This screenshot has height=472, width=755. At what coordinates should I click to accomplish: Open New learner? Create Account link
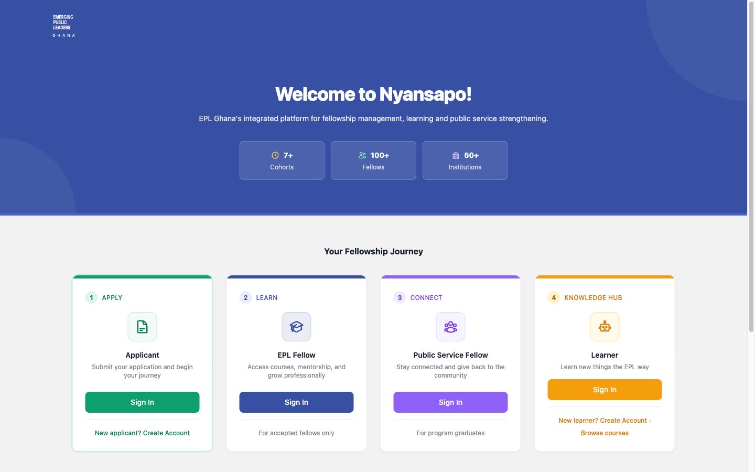pos(602,421)
